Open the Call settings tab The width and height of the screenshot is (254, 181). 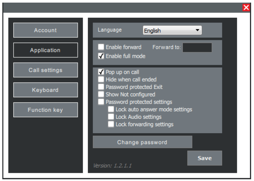[x=45, y=70]
